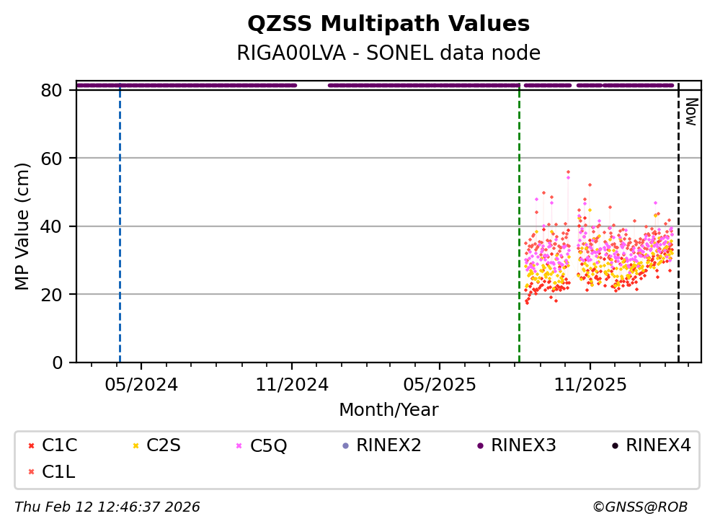The width and height of the screenshot is (715, 529).
Task: Click the "QZSS Multipath Values" chart title
Action: coord(388,25)
